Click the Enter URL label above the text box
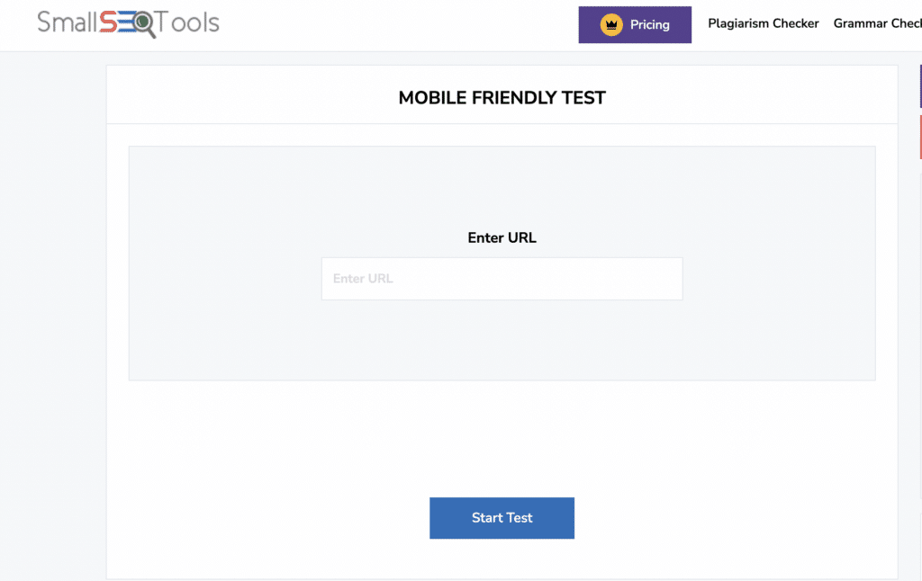The height and width of the screenshot is (581, 922). pyautogui.click(x=502, y=237)
